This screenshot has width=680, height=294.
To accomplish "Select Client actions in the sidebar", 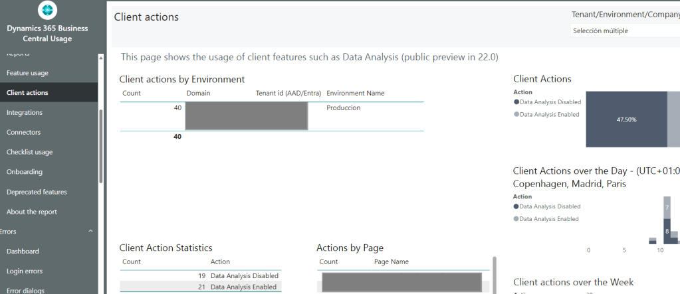I will (x=27, y=93).
